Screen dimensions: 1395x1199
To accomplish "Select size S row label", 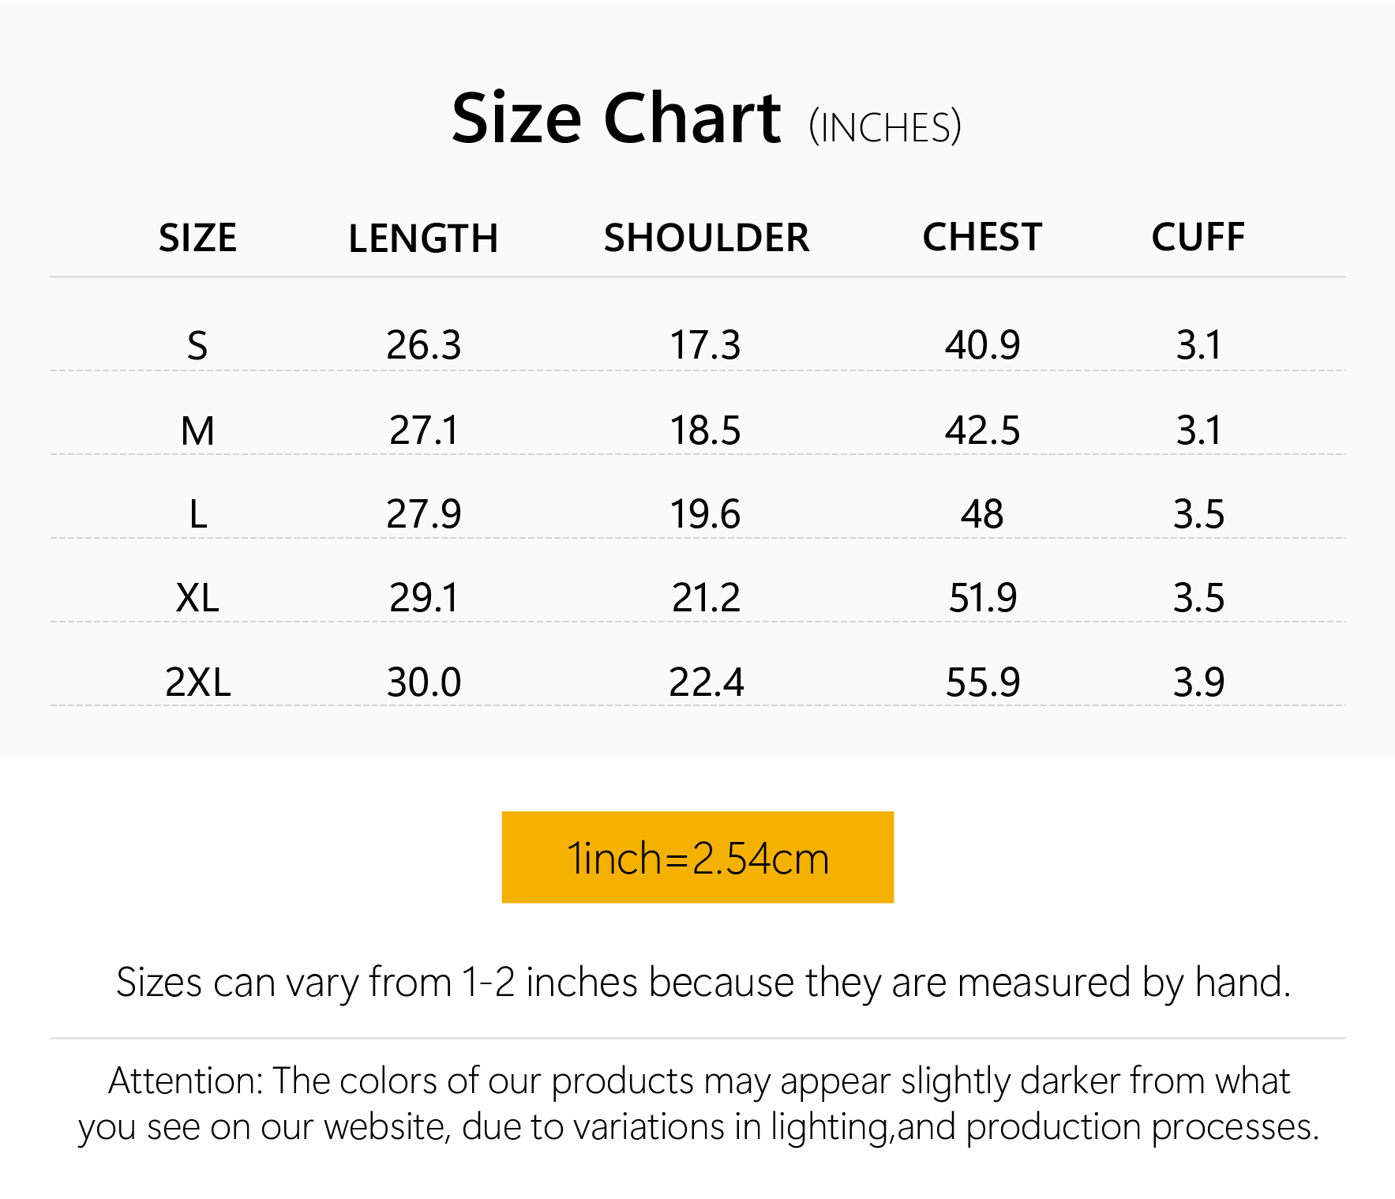I will tap(197, 345).
